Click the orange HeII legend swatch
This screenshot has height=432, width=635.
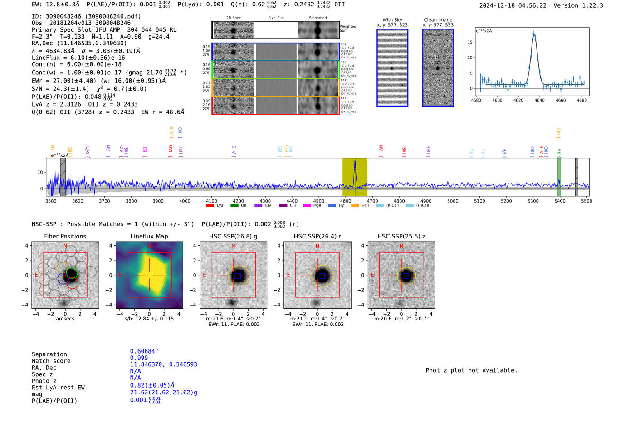point(355,205)
